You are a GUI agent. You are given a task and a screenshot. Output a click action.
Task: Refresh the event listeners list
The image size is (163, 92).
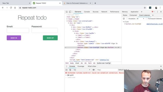point(124,19)
